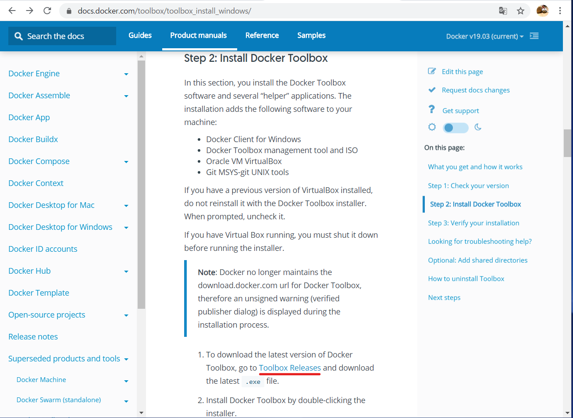Open Request docs changes link

[476, 90]
